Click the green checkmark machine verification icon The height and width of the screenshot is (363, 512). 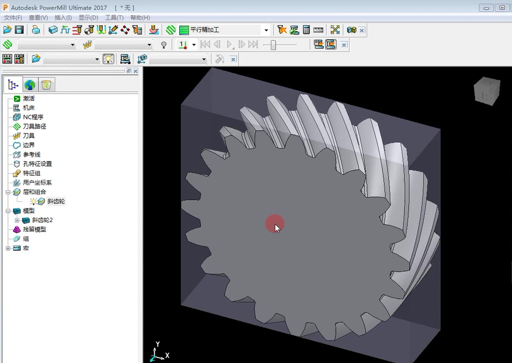coord(294,30)
